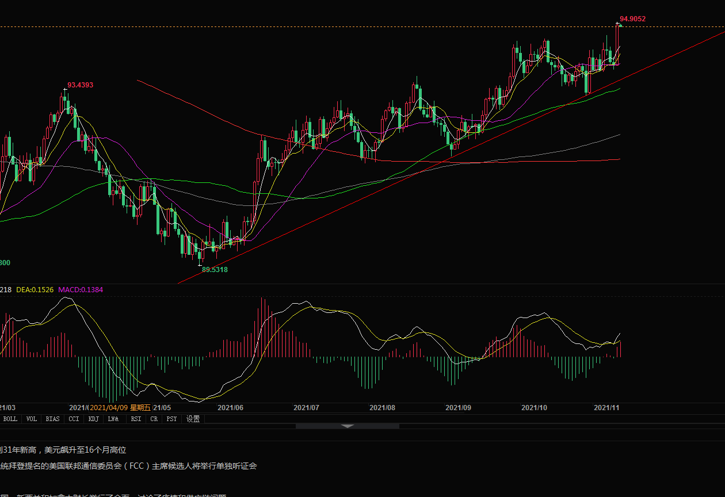Open the 设置 settings button
This screenshot has height=497, width=725.
pyautogui.click(x=193, y=419)
